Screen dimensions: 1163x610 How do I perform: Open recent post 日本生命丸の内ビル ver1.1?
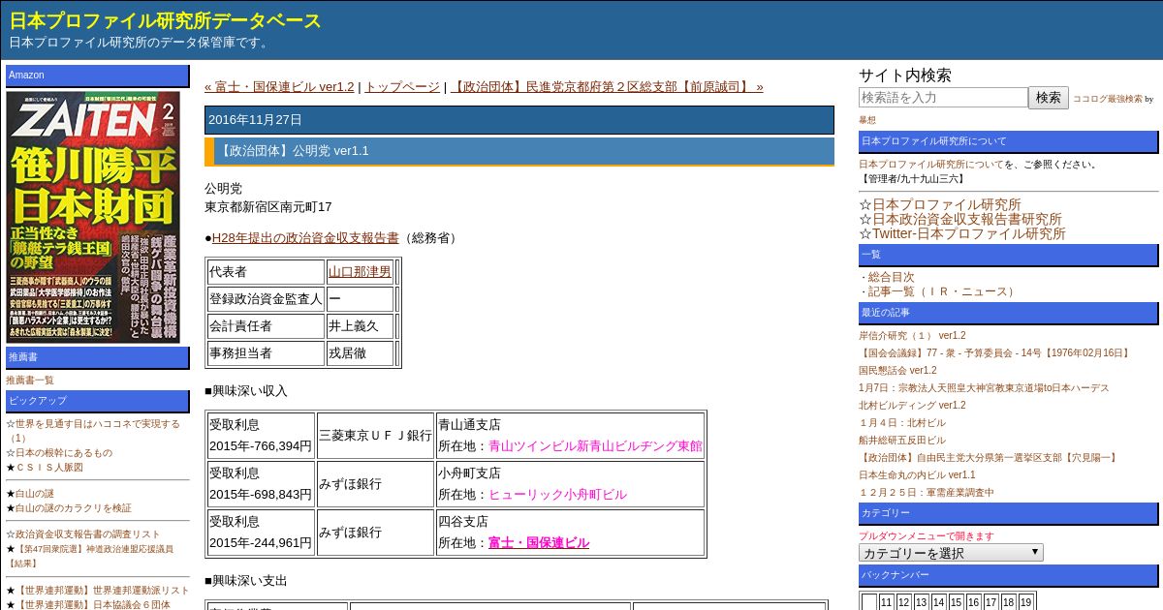tap(917, 475)
